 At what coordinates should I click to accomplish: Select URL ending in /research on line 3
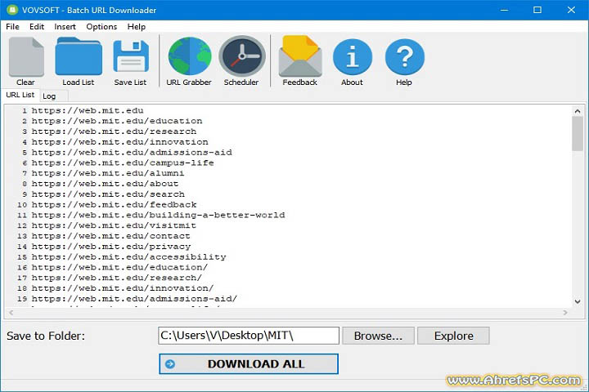114,131
